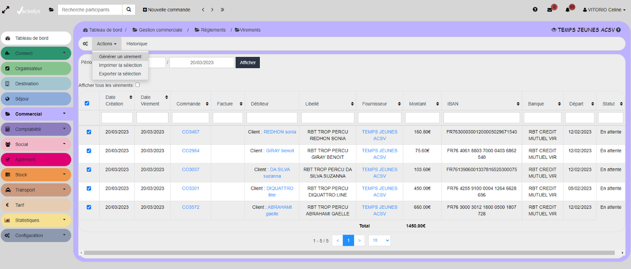631x269 pixels.
Task: Click the IBAN filter input
Action: tap(482, 118)
